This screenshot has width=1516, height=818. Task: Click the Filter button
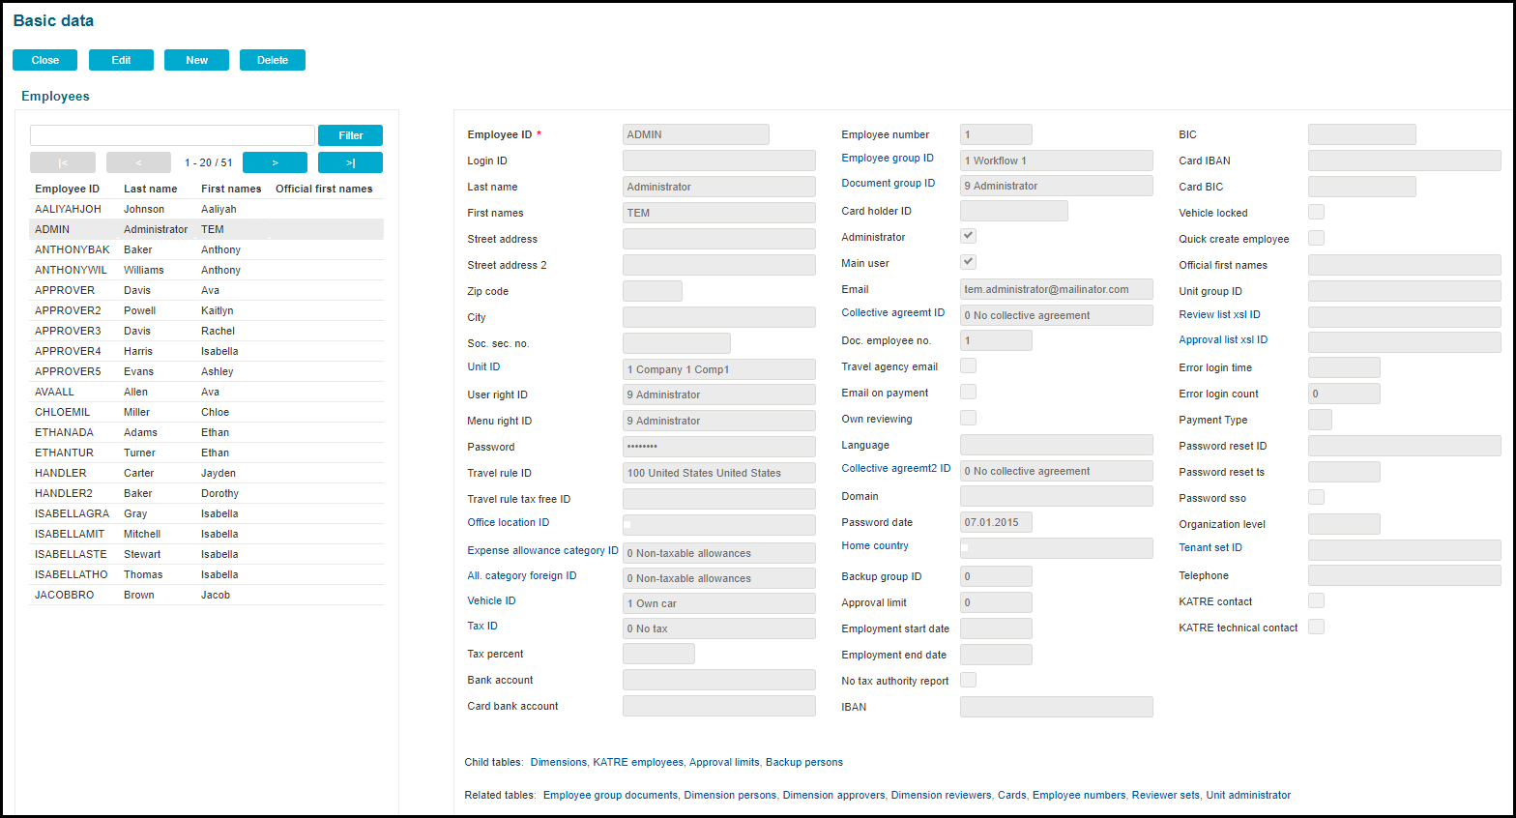point(350,135)
